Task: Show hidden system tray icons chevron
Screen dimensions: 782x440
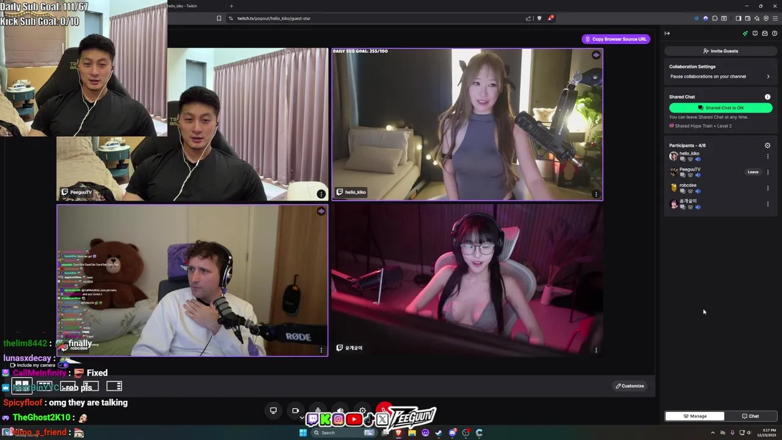Action: pyautogui.click(x=712, y=433)
